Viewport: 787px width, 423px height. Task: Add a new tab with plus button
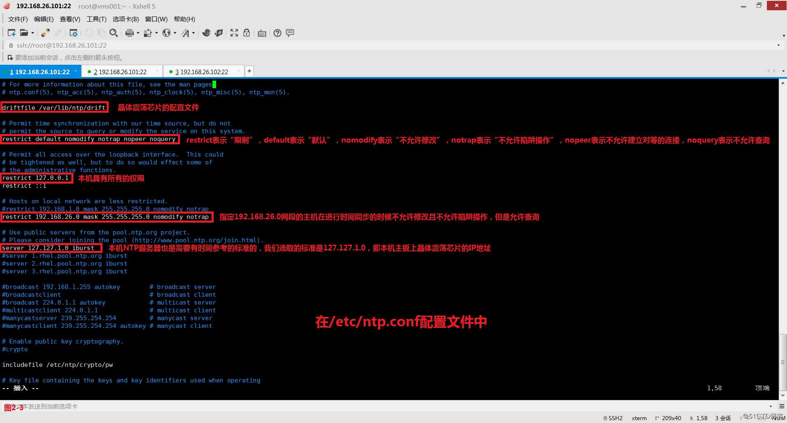249,71
